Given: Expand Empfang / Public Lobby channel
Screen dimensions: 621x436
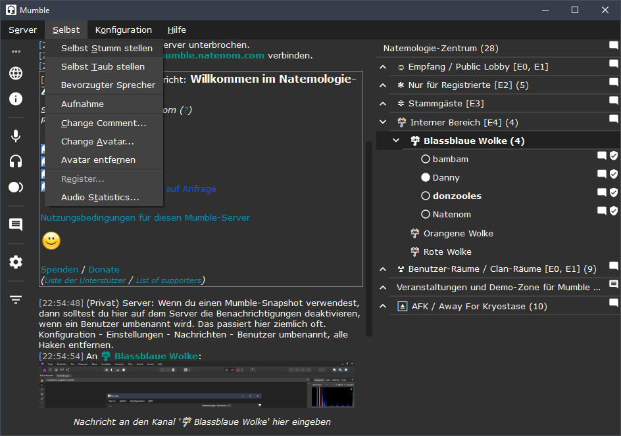Looking at the screenshot, I should [383, 67].
